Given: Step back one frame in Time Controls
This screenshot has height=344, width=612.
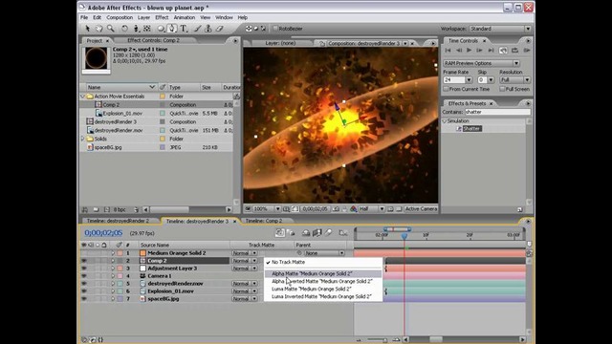Looking at the screenshot, I should point(459,51).
